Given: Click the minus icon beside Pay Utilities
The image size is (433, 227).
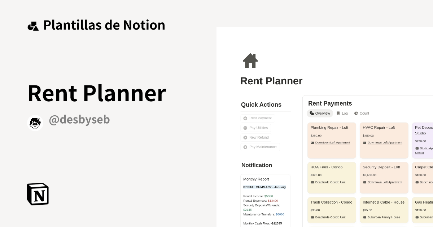Looking at the screenshot, I should pyautogui.click(x=245, y=128).
